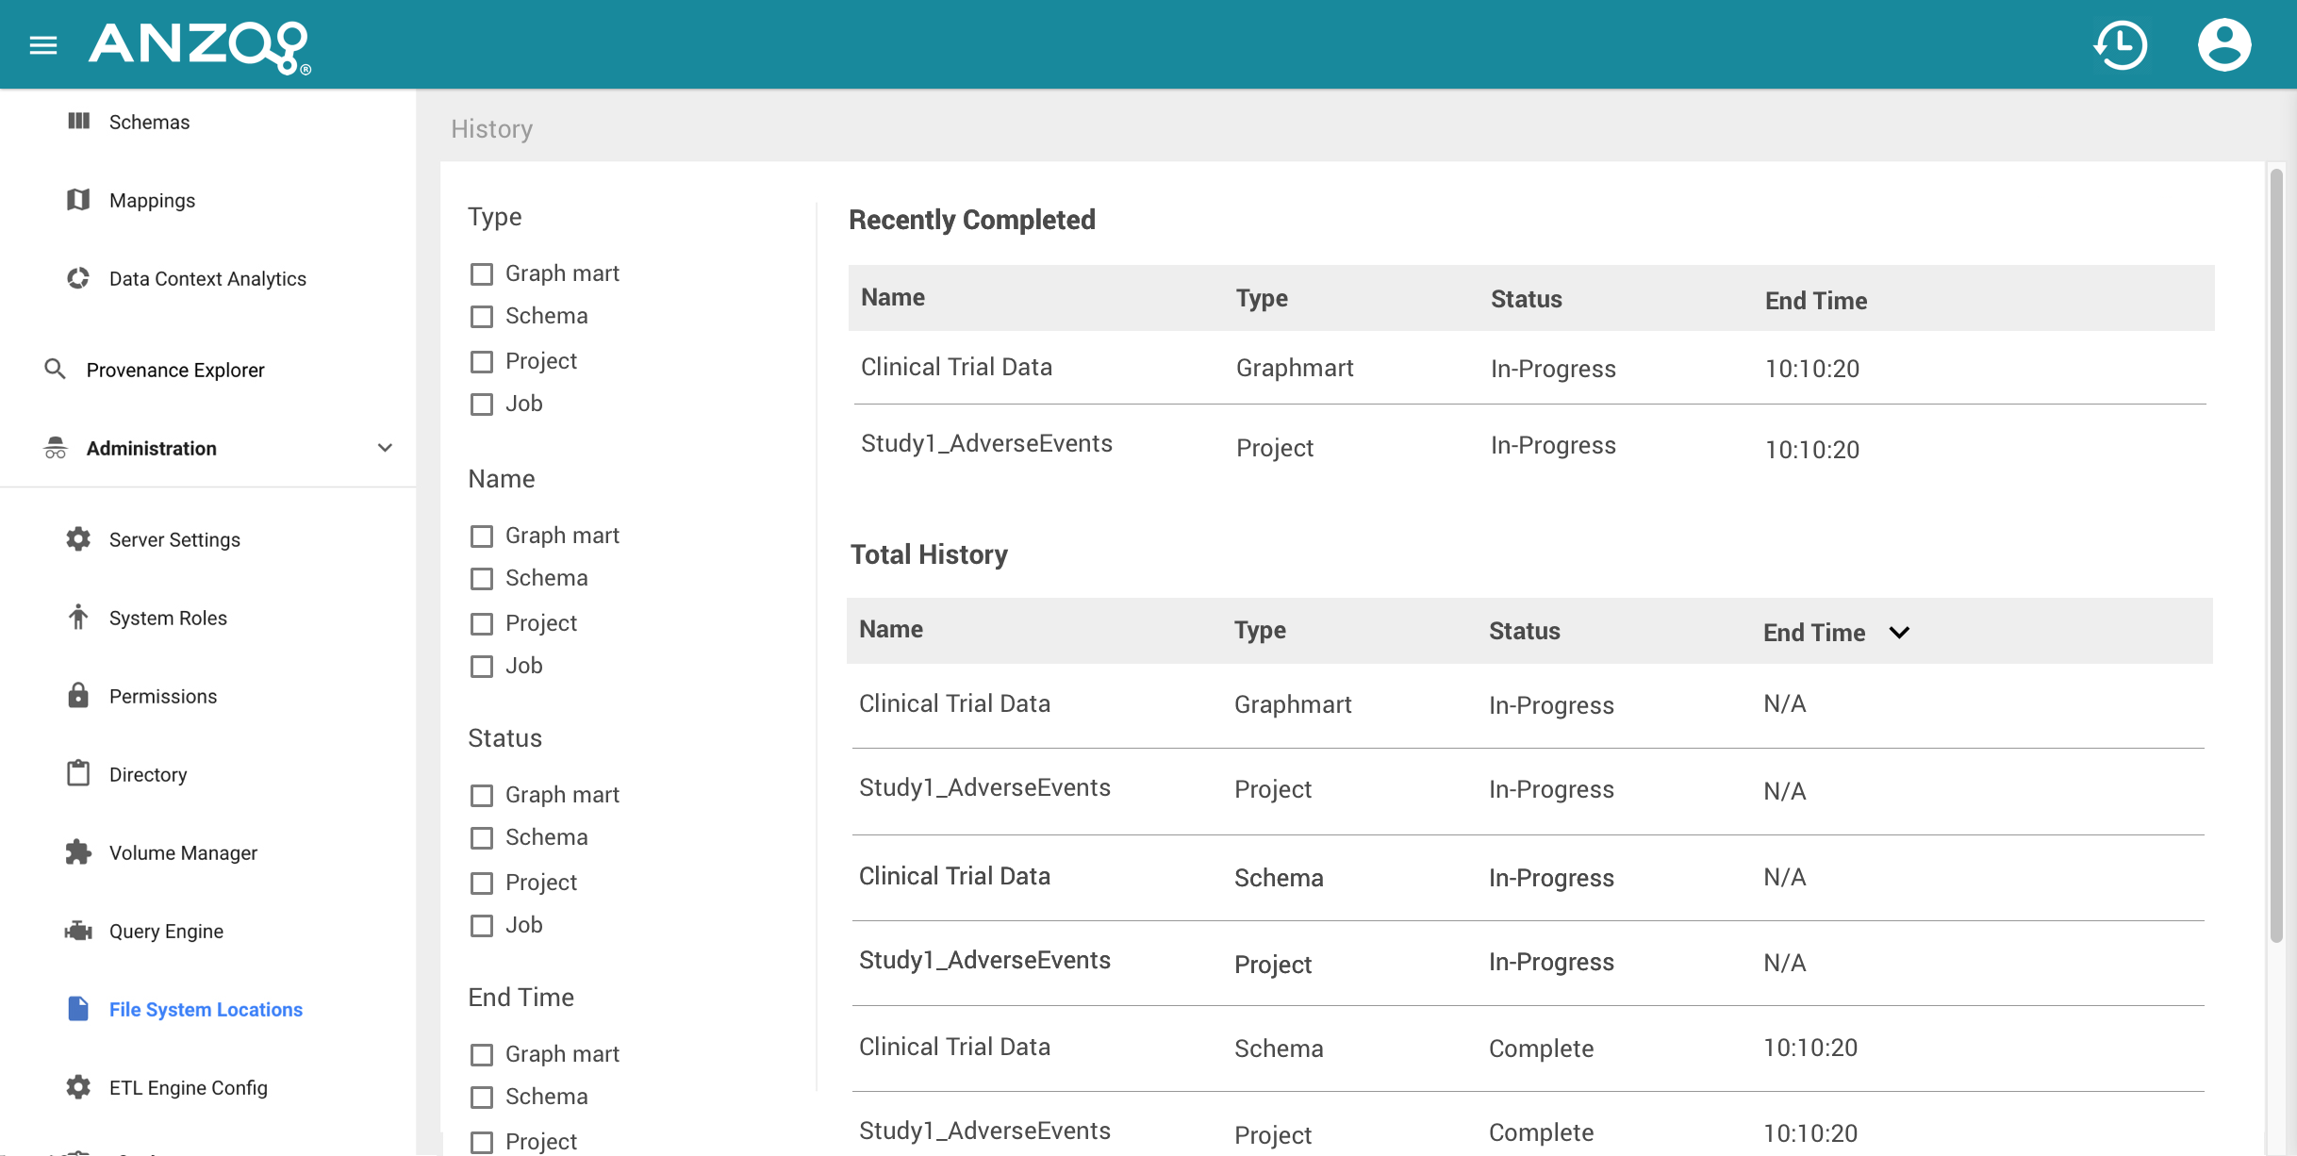The width and height of the screenshot is (2297, 1156).
Task: Collapse the Administration section chevron
Action: pyautogui.click(x=385, y=448)
